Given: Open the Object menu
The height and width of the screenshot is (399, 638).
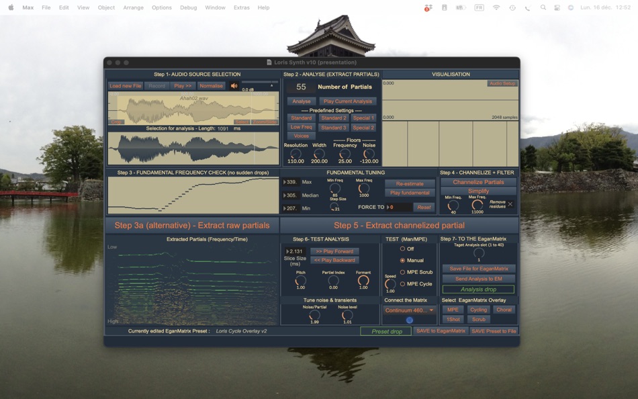Looking at the screenshot, I should pos(106,7).
